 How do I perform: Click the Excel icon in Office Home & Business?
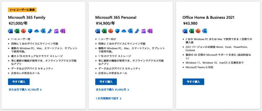(192, 31)
